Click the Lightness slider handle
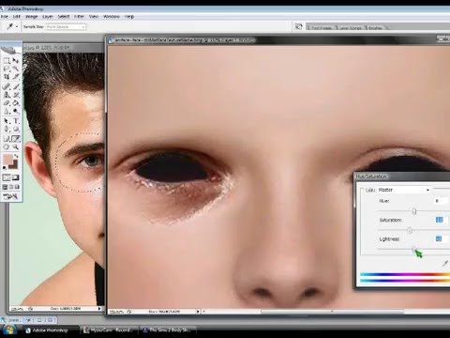Image resolution: width=450 pixels, height=338 pixels. [414, 250]
